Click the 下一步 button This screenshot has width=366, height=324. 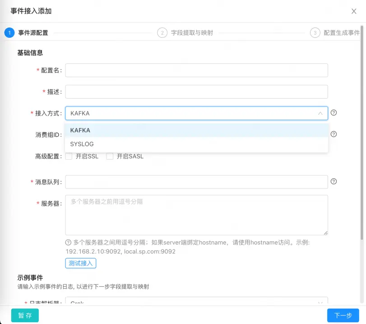[343, 315]
